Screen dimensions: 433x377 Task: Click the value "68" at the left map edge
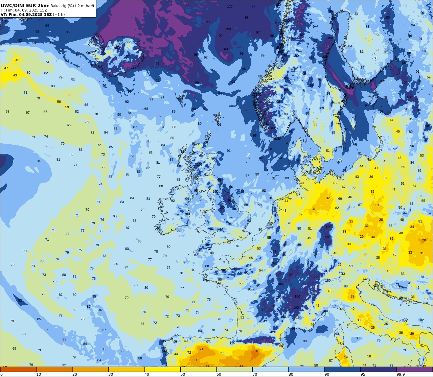(7, 112)
